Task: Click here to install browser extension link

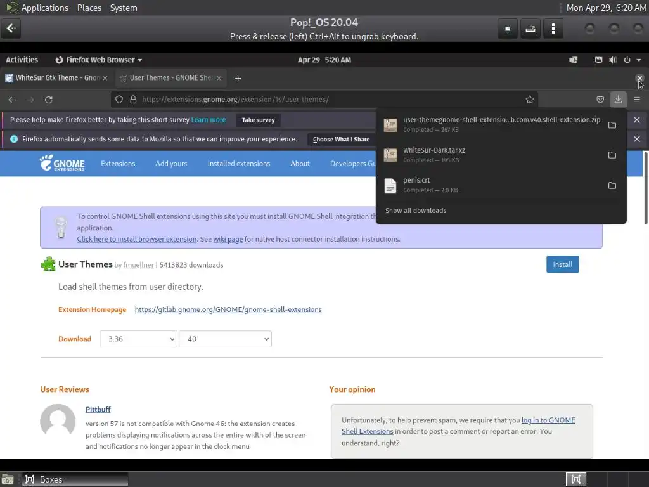Action: pos(137,239)
